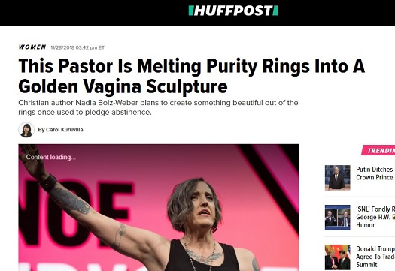Click the Content loading text on image

(x=51, y=157)
